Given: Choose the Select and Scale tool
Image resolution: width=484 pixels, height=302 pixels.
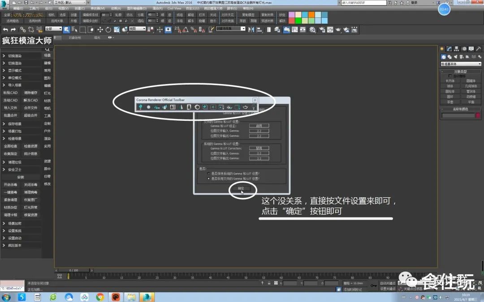Looking at the screenshot, I should click(x=117, y=30).
